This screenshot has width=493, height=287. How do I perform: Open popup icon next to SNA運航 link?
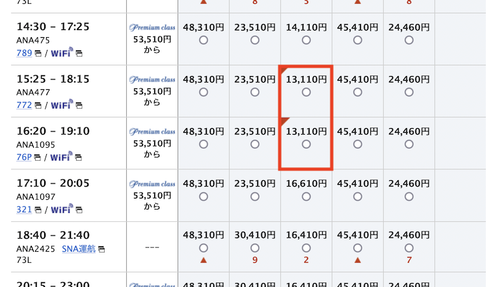coord(101,249)
